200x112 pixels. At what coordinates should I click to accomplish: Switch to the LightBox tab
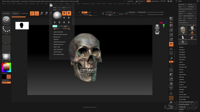coord(15,13)
